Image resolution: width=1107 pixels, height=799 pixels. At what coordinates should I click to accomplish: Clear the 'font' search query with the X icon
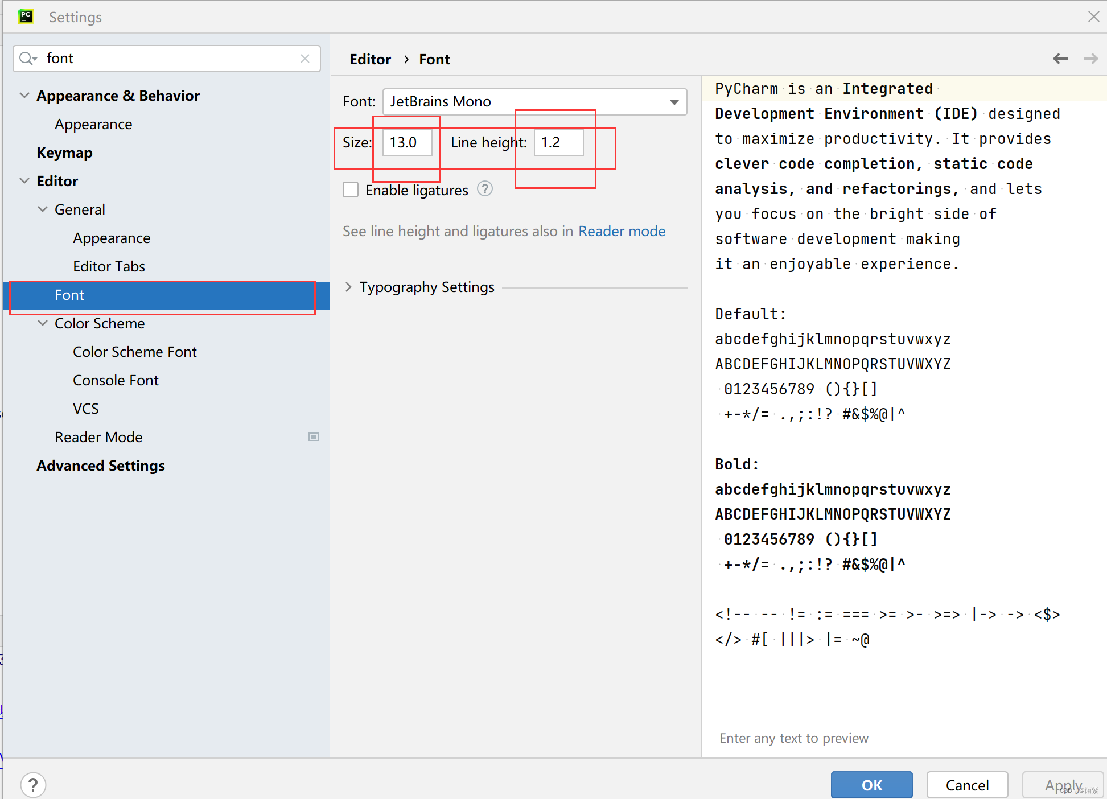coord(305,58)
